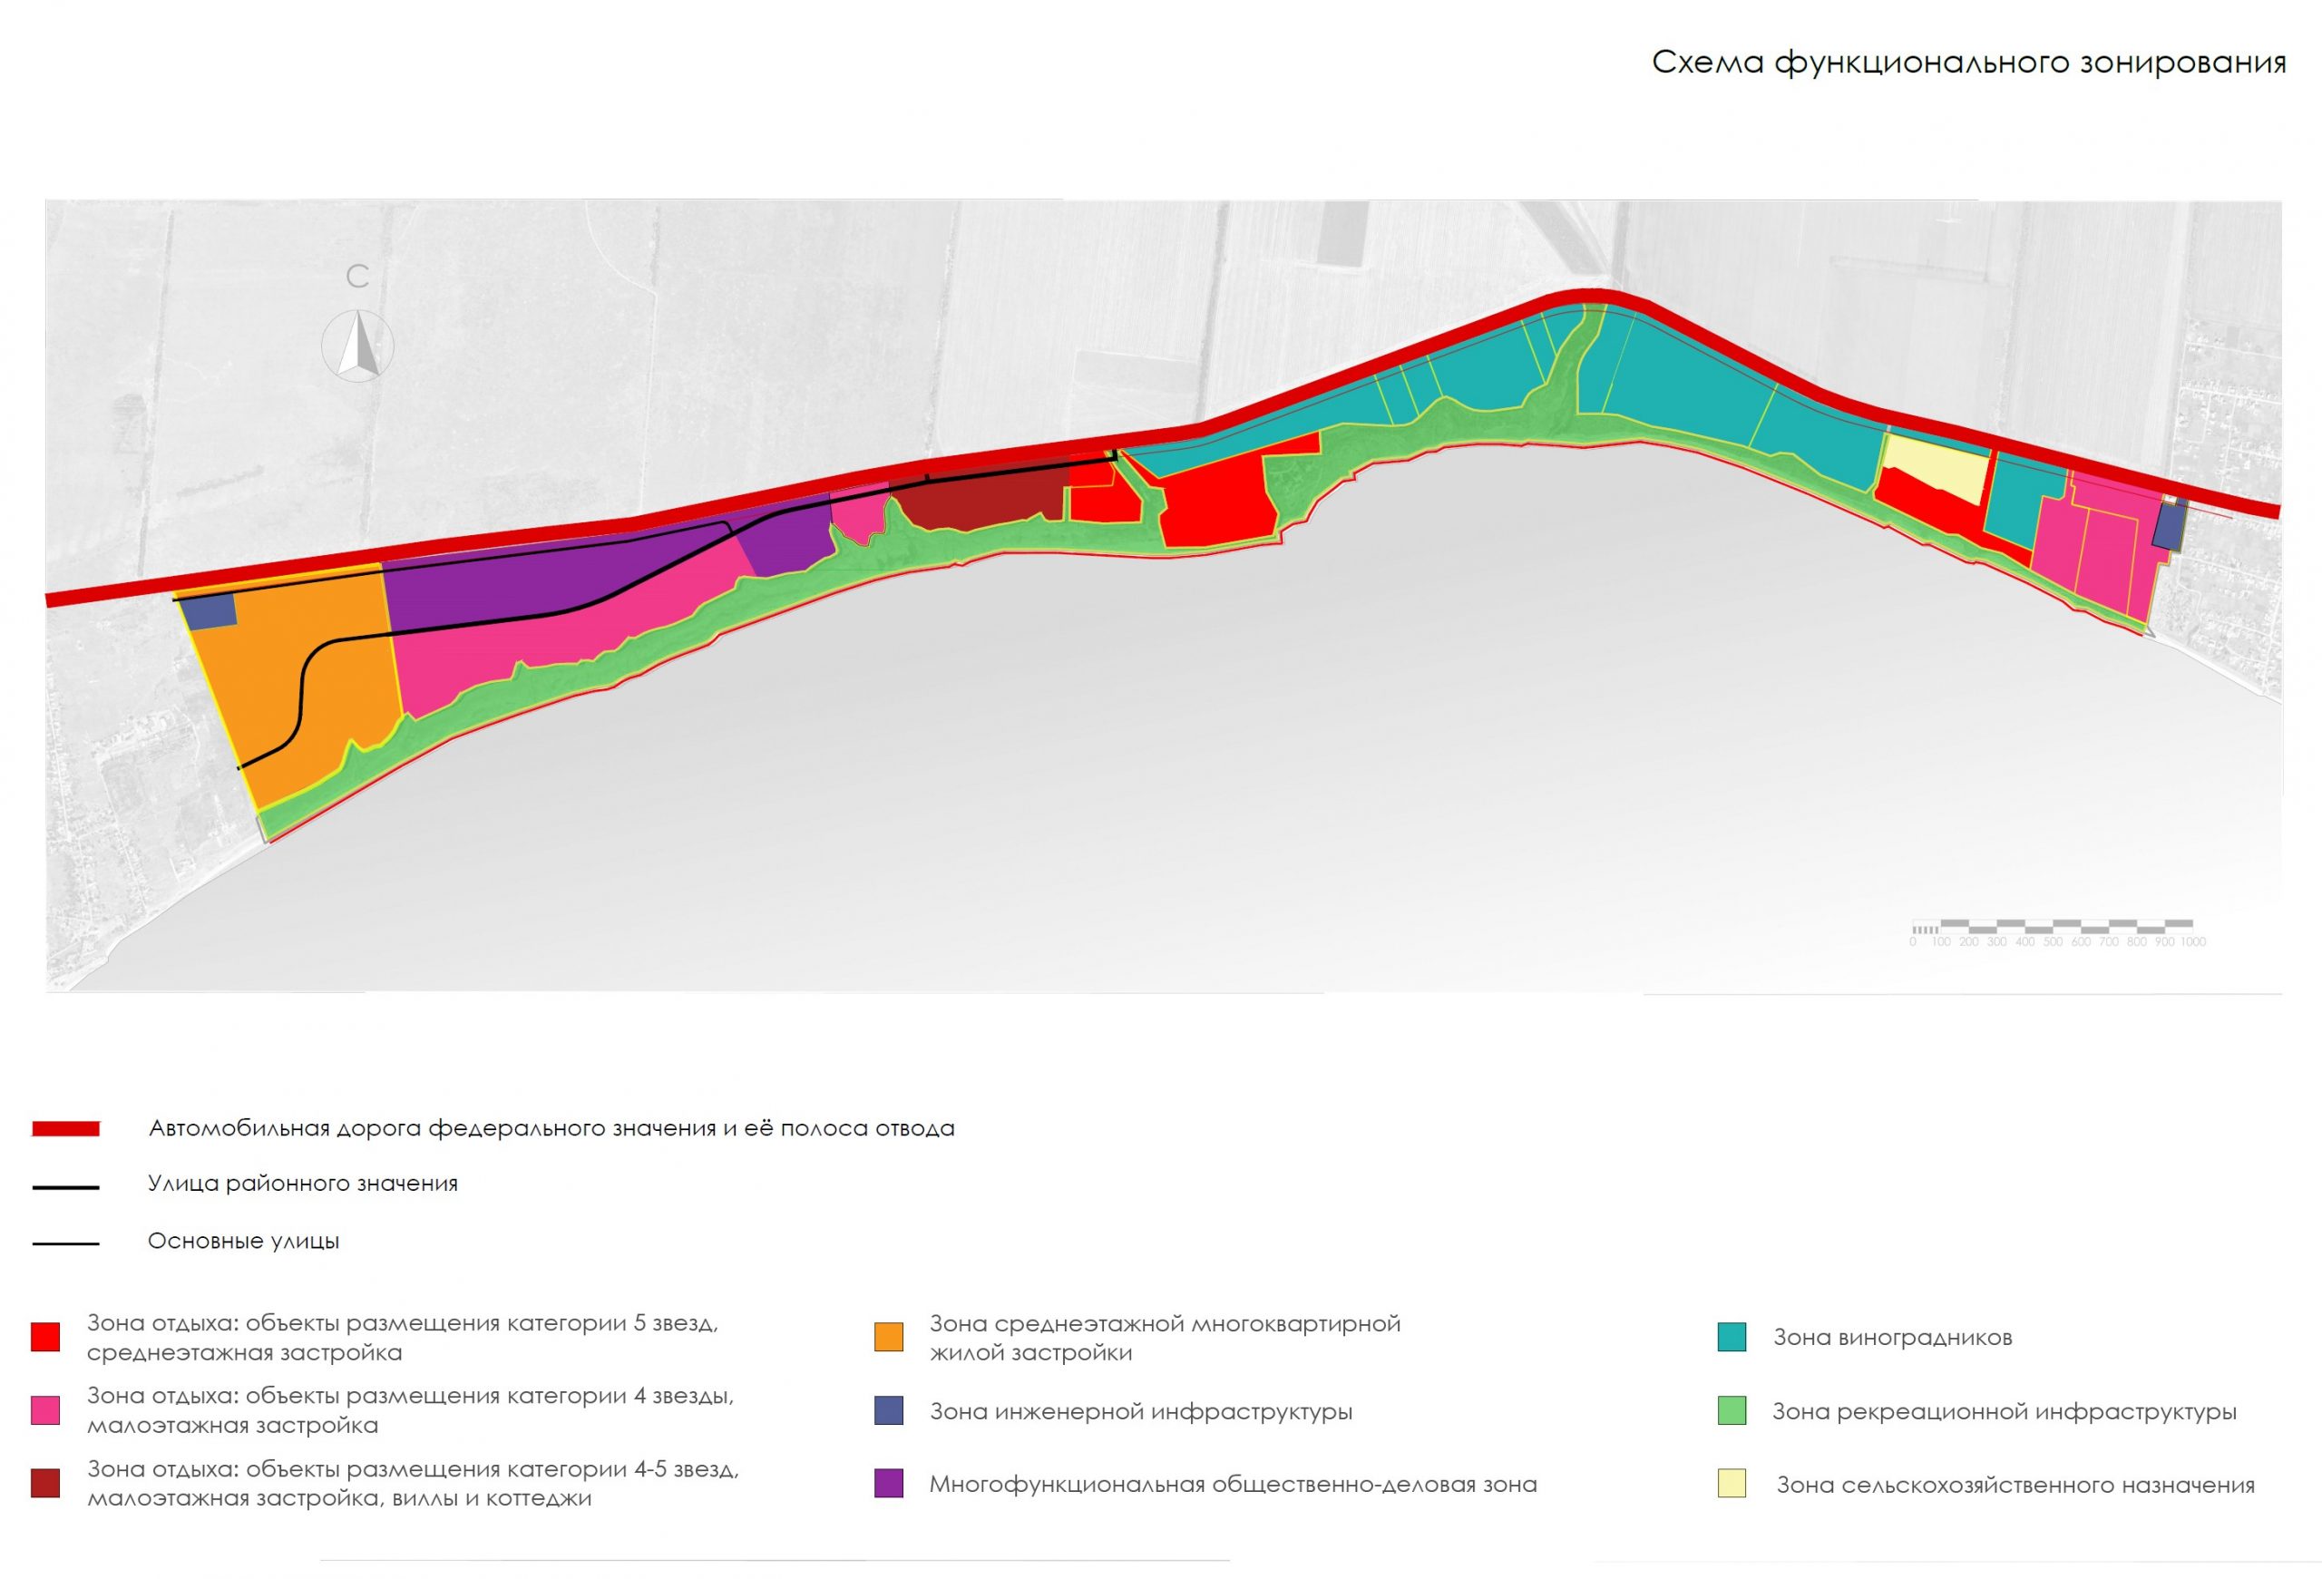Viewport: 2322px width, 1579px height.
Task: Click the red legend swatch for 5-star zone
Action: tap(45, 1336)
